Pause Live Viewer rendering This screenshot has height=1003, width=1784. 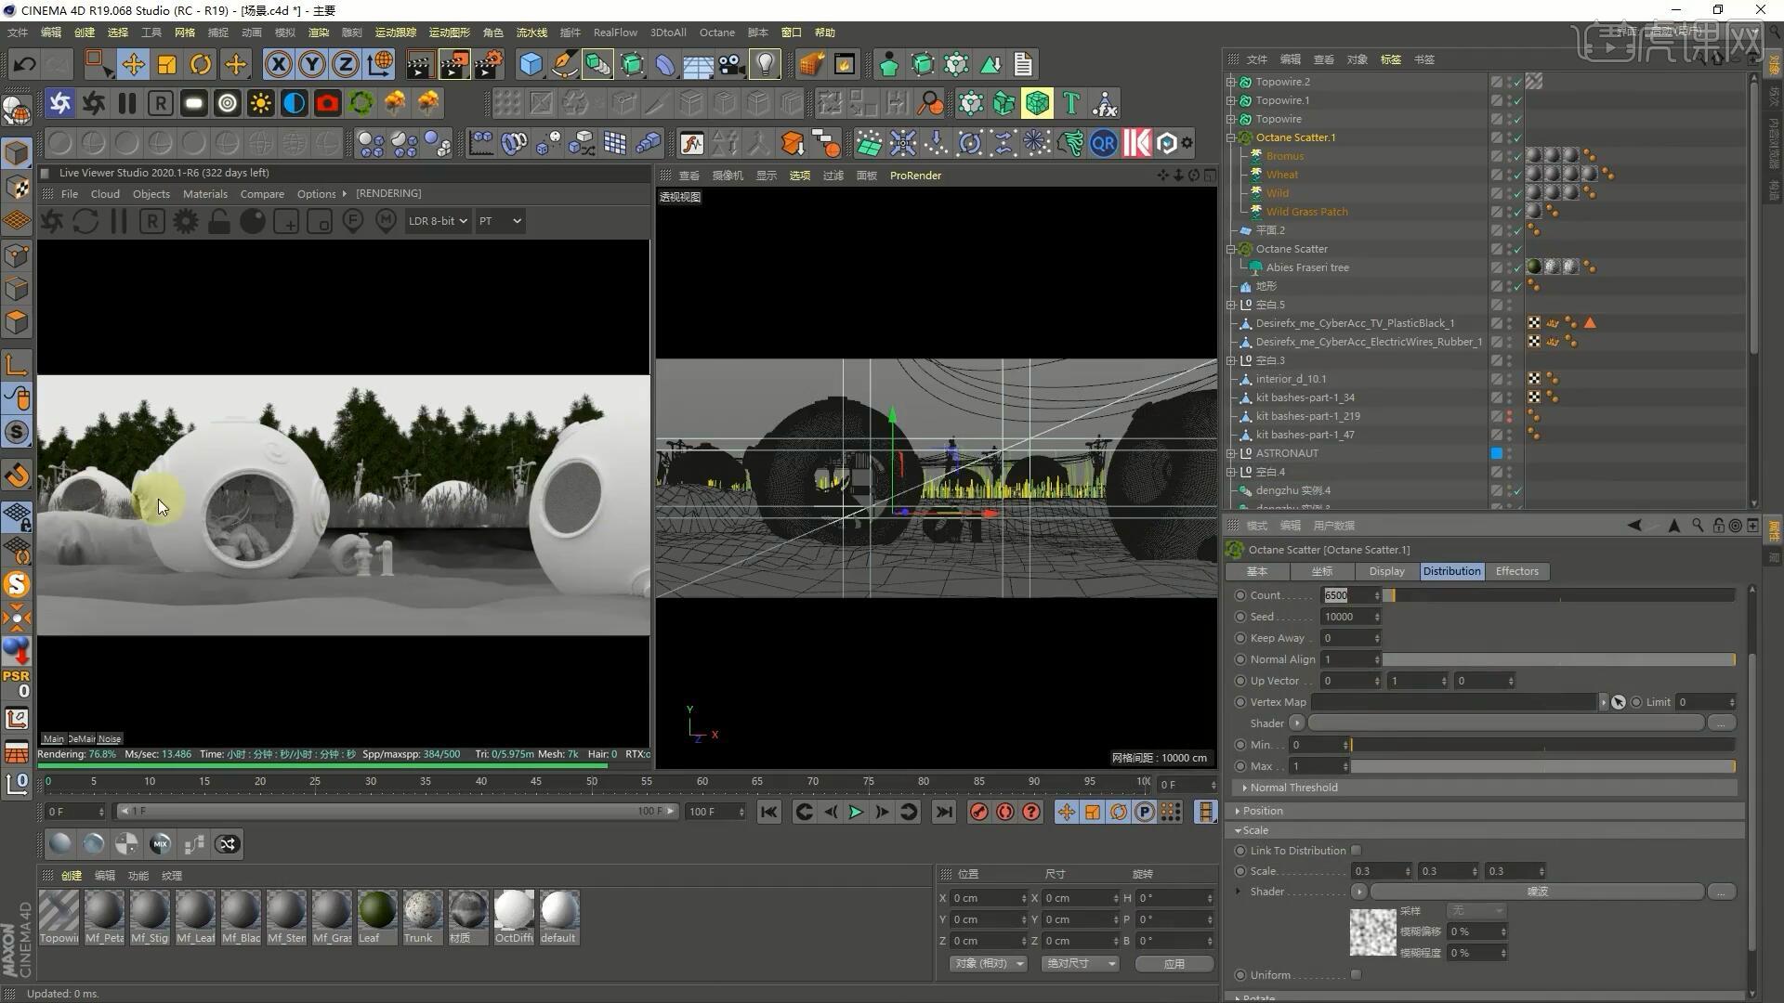pos(118,221)
